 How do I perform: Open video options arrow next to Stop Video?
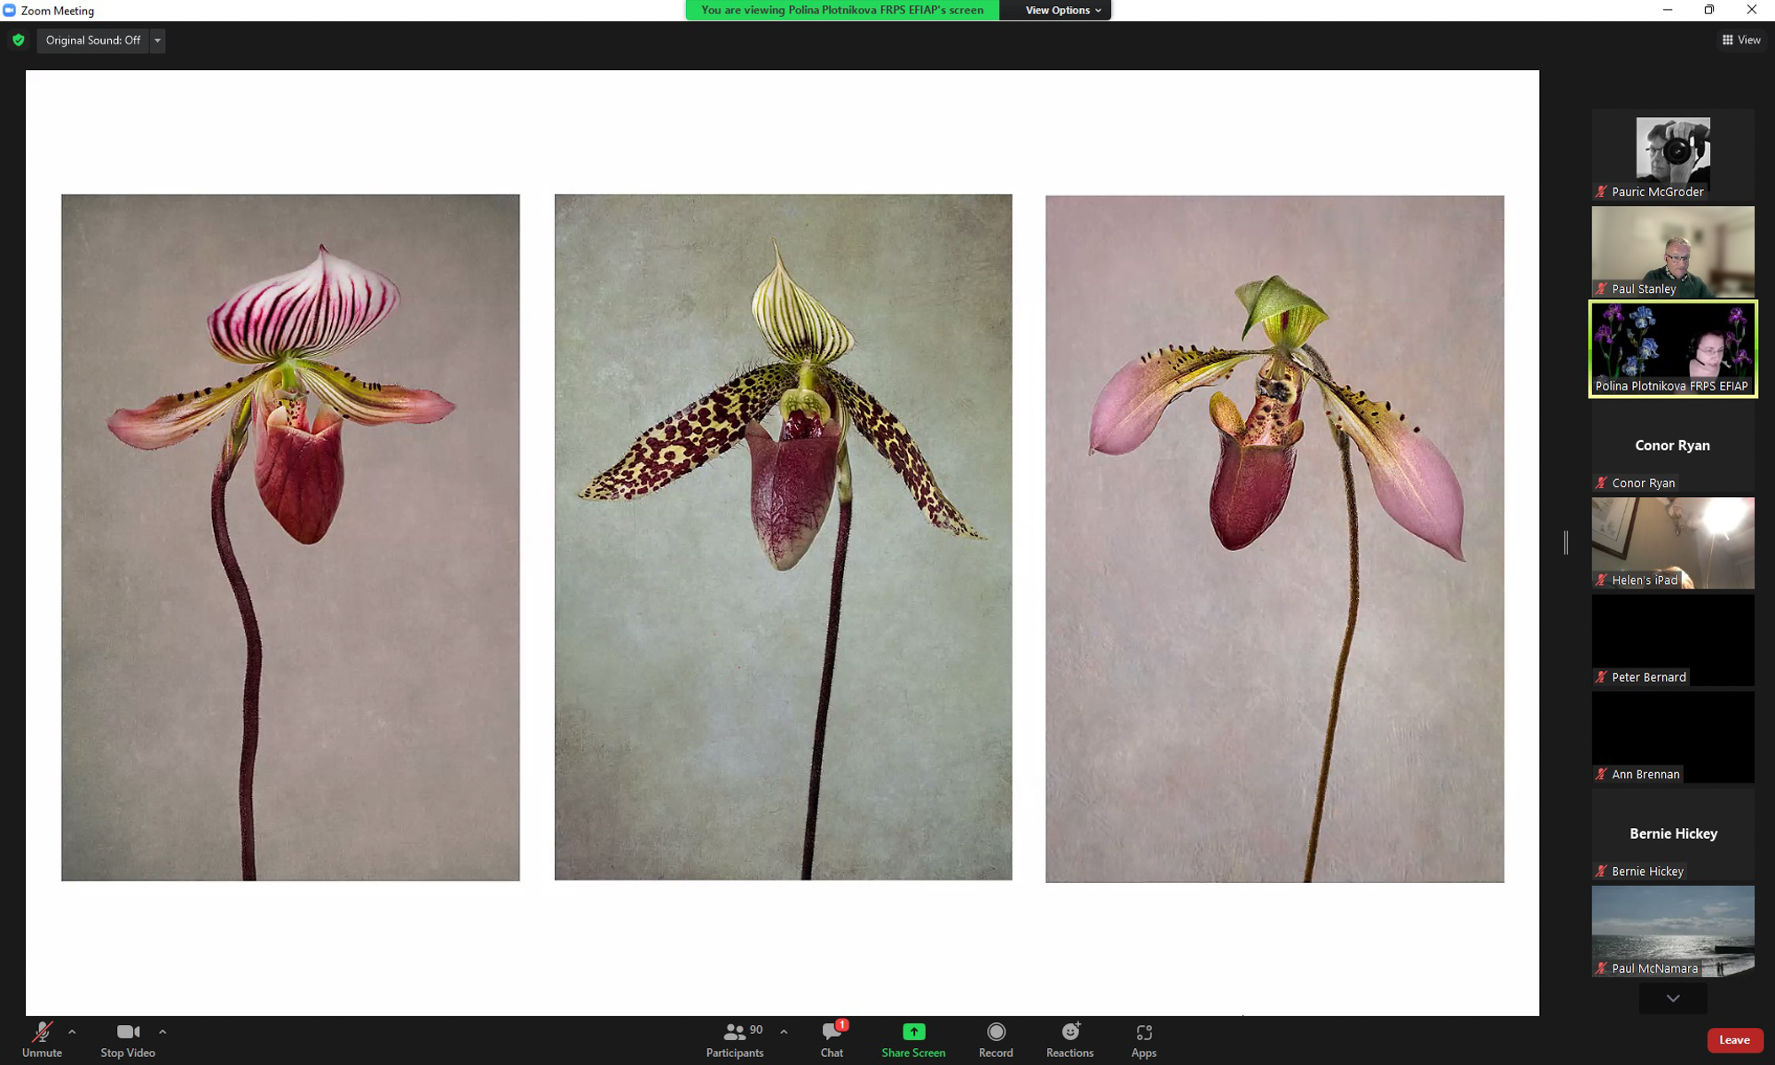[x=162, y=1032]
